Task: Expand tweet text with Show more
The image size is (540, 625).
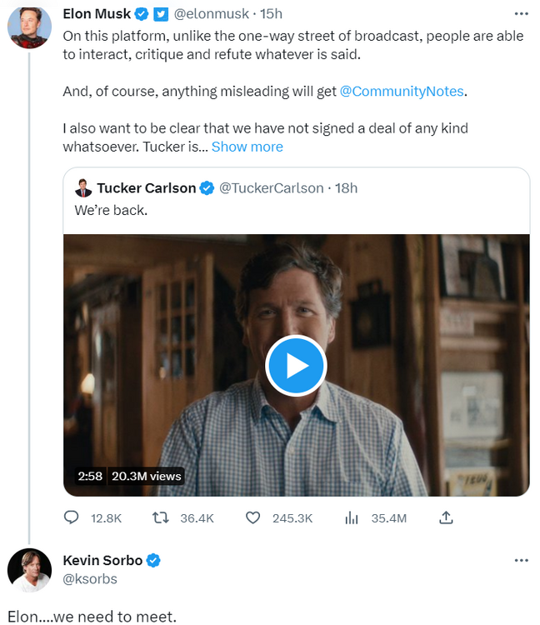Action: (247, 147)
